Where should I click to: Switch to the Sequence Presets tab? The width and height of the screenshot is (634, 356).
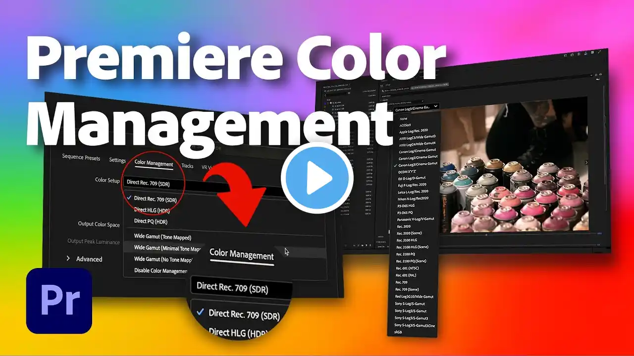pos(81,158)
